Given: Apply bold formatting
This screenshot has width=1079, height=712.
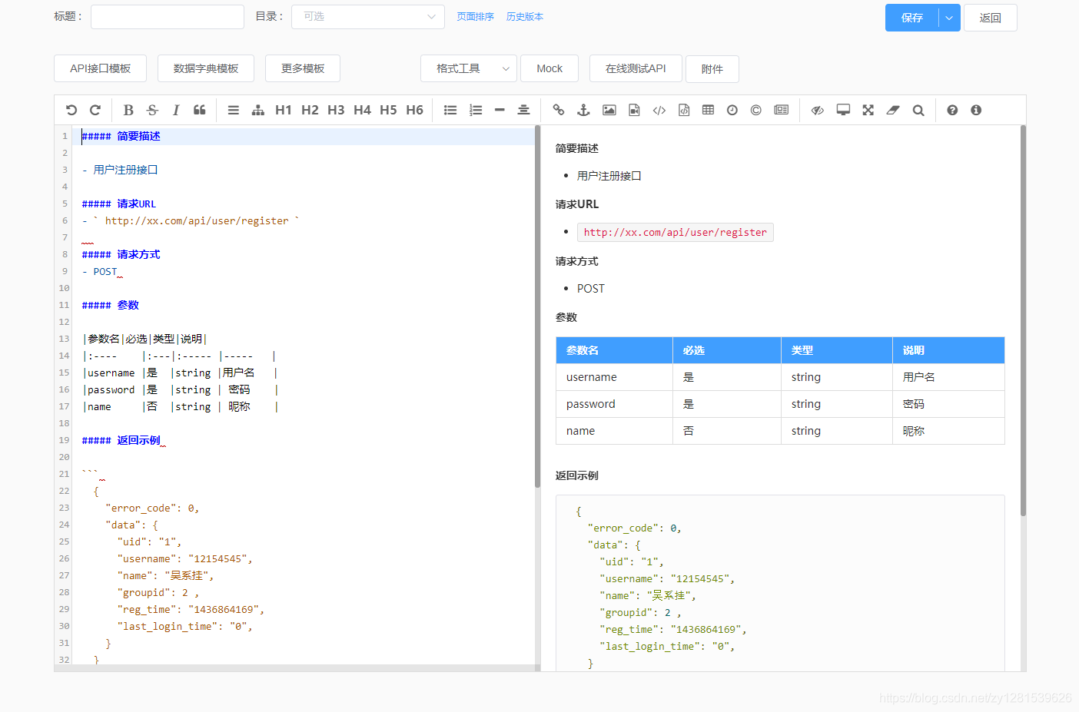Looking at the screenshot, I should point(128,110).
